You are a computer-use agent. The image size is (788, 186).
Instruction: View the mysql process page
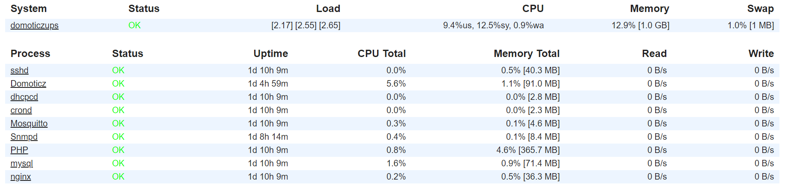point(21,163)
